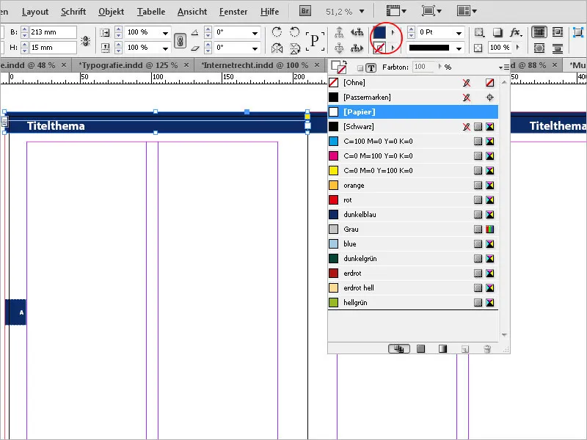
Task: Select the Tint swatch icon at panel bottom
Action: click(420, 349)
